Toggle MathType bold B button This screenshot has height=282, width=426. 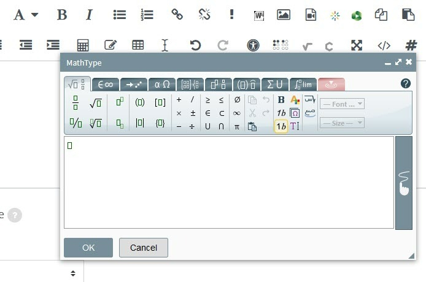point(281,99)
